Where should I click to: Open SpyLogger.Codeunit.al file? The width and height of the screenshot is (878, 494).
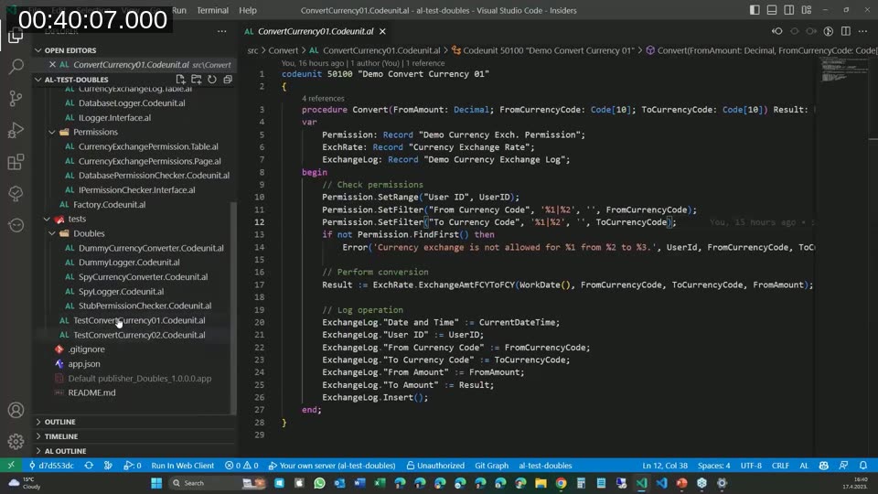tap(121, 291)
